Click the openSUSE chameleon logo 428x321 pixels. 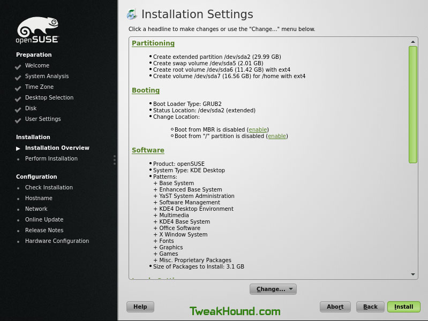tap(37, 30)
